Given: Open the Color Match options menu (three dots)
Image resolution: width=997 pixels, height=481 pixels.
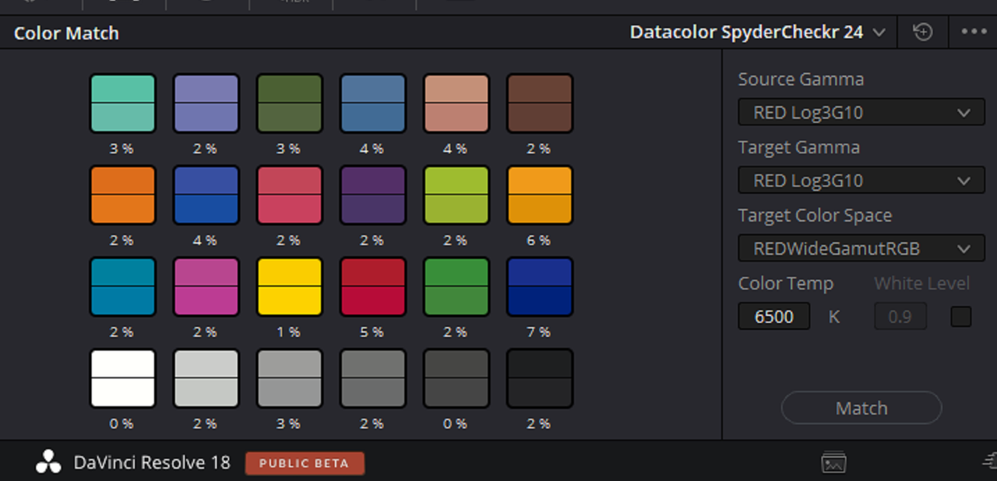Looking at the screenshot, I should point(974,32).
